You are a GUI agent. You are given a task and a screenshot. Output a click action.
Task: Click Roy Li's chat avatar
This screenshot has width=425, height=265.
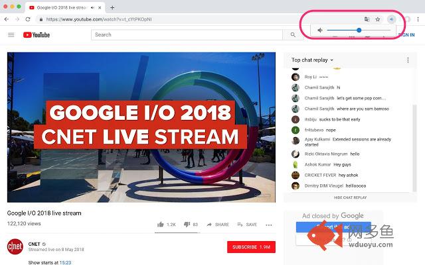click(x=295, y=77)
